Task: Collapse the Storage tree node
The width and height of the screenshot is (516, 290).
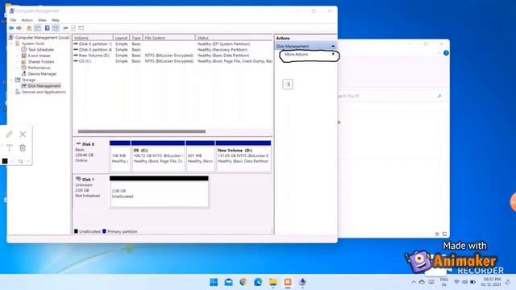Action: (x=11, y=80)
